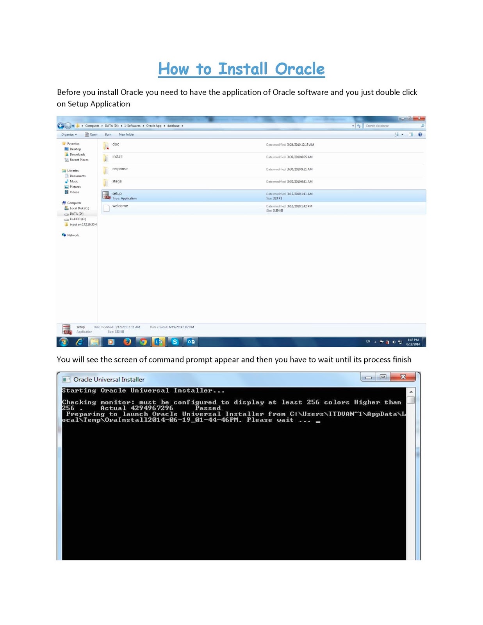This screenshot has width=483, height=625.
Task: Click 'DATA (D:)' in the breadcrumb path
Action: 112,126
